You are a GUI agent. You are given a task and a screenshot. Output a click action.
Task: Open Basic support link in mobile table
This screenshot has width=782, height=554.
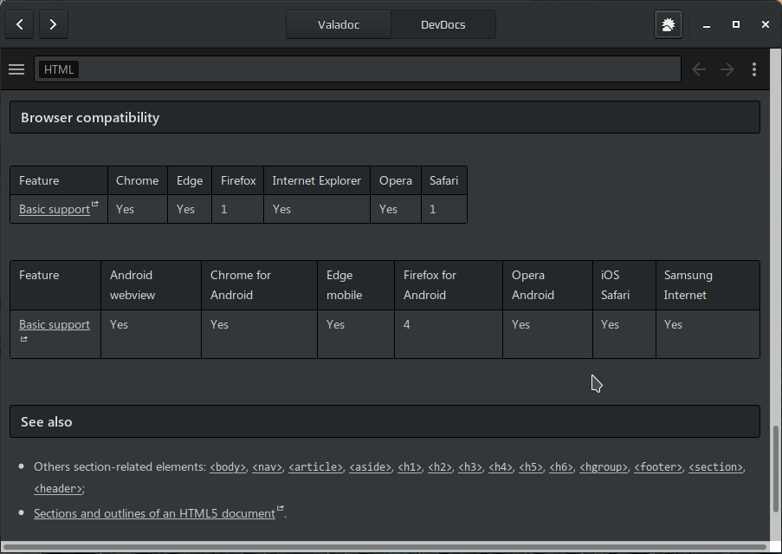point(55,324)
